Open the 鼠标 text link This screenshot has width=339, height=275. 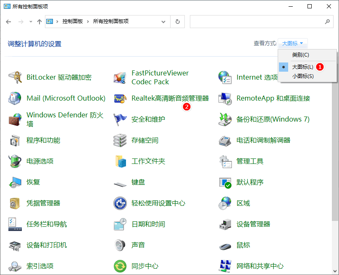click(243, 245)
